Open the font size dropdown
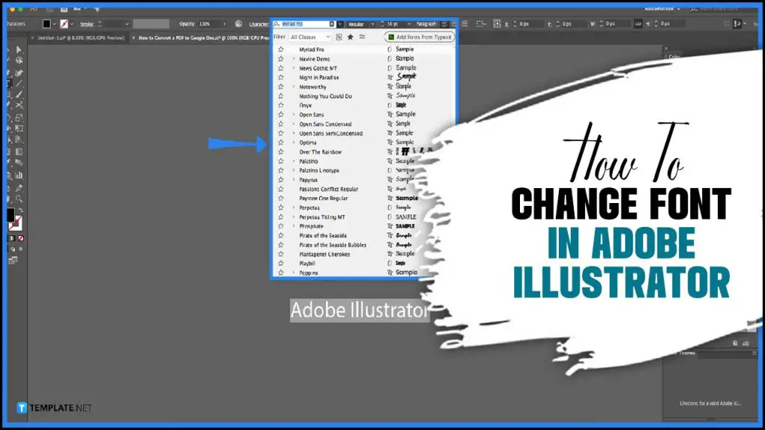Image resolution: width=765 pixels, height=430 pixels. coord(409,24)
